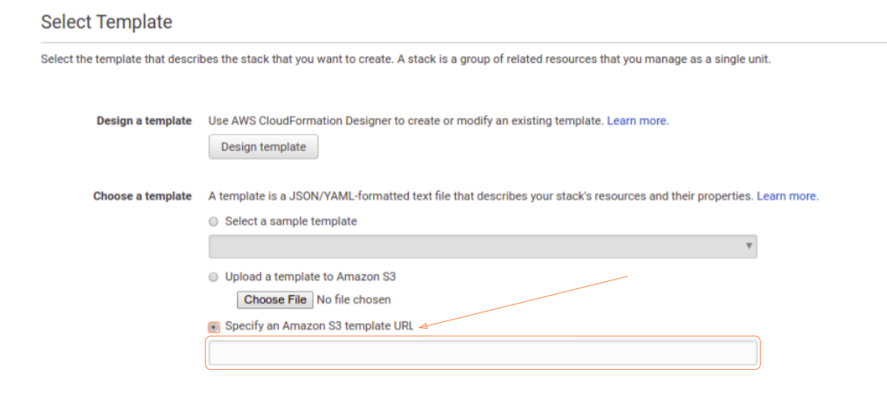The height and width of the screenshot is (403, 887).
Task: Click the Design template button
Action: coord(263,147)
